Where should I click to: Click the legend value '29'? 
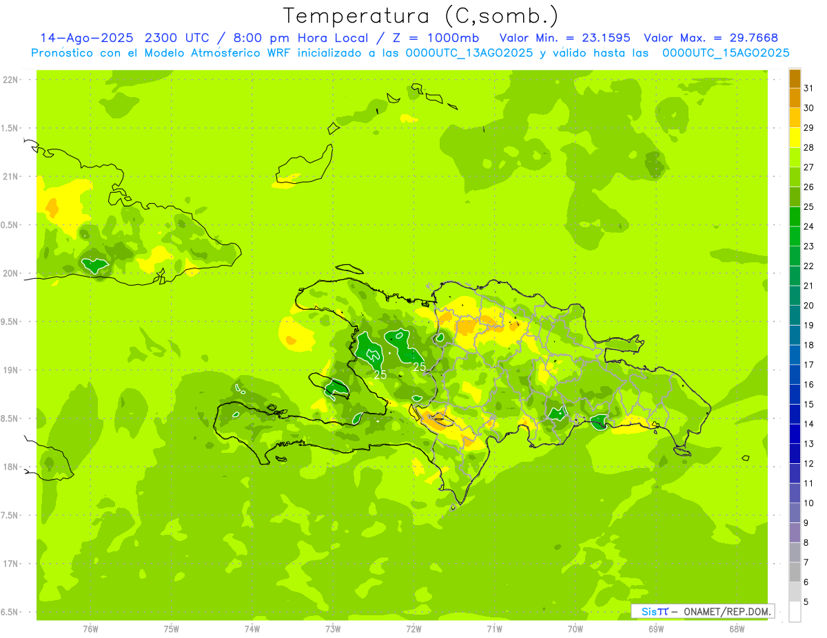pyautogui.click(x=809, y=128)
